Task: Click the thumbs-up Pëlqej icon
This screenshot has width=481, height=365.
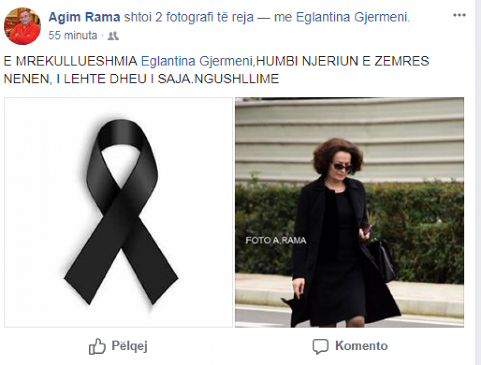Action: tap(97, 346)
